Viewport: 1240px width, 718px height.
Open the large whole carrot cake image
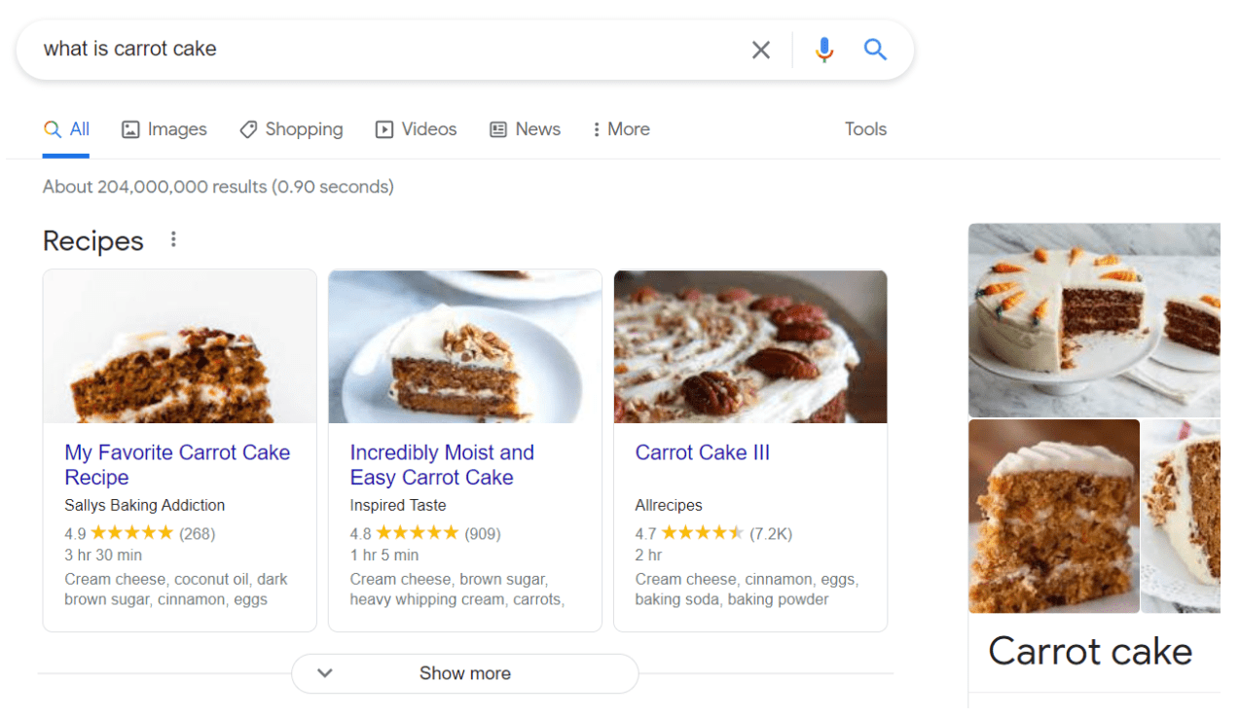(1094, 319)
